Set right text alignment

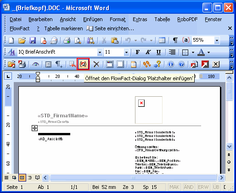click(172, 52)
